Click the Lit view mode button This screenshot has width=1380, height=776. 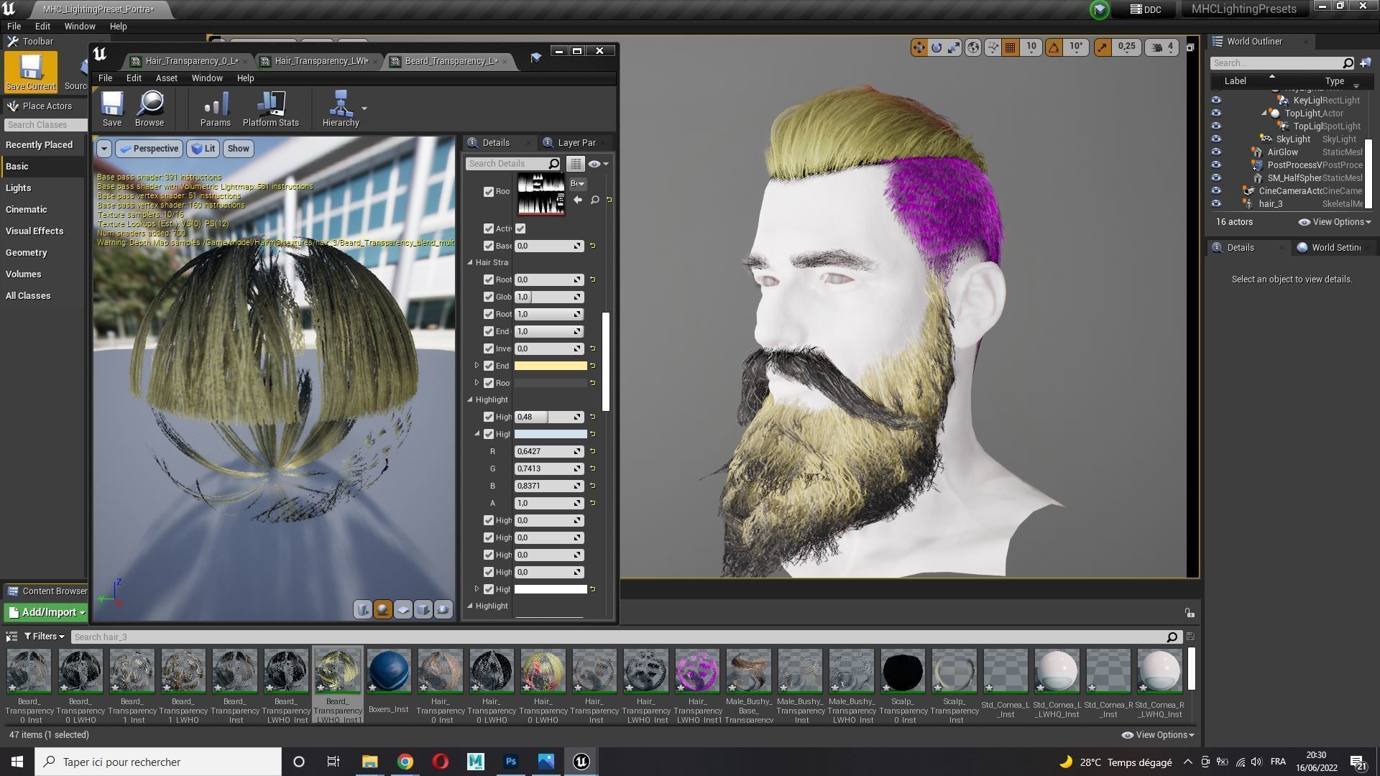(203, 149)
